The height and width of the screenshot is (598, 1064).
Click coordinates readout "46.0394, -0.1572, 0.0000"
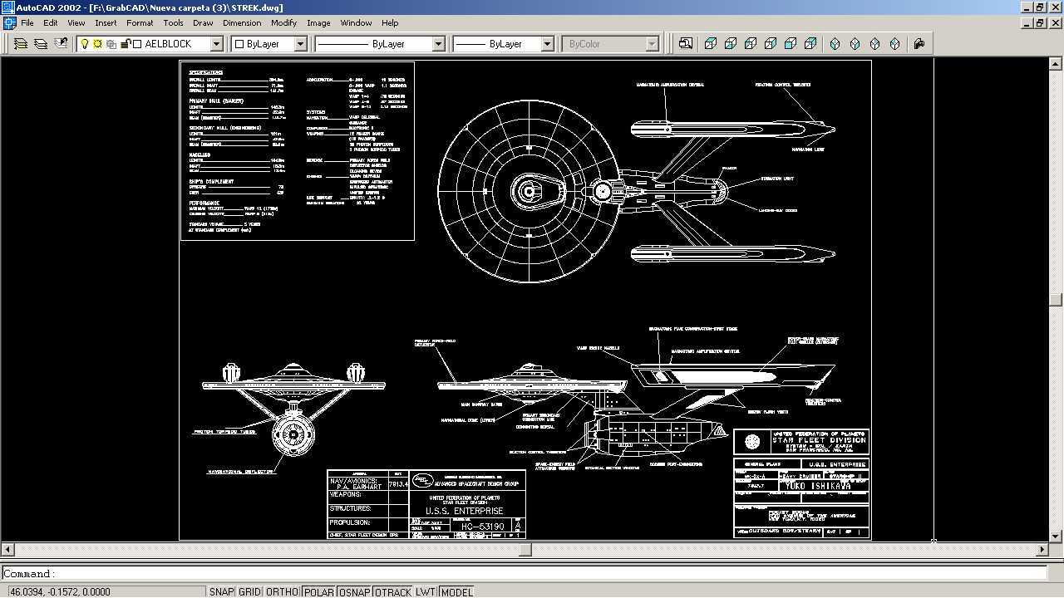(60, 592)
